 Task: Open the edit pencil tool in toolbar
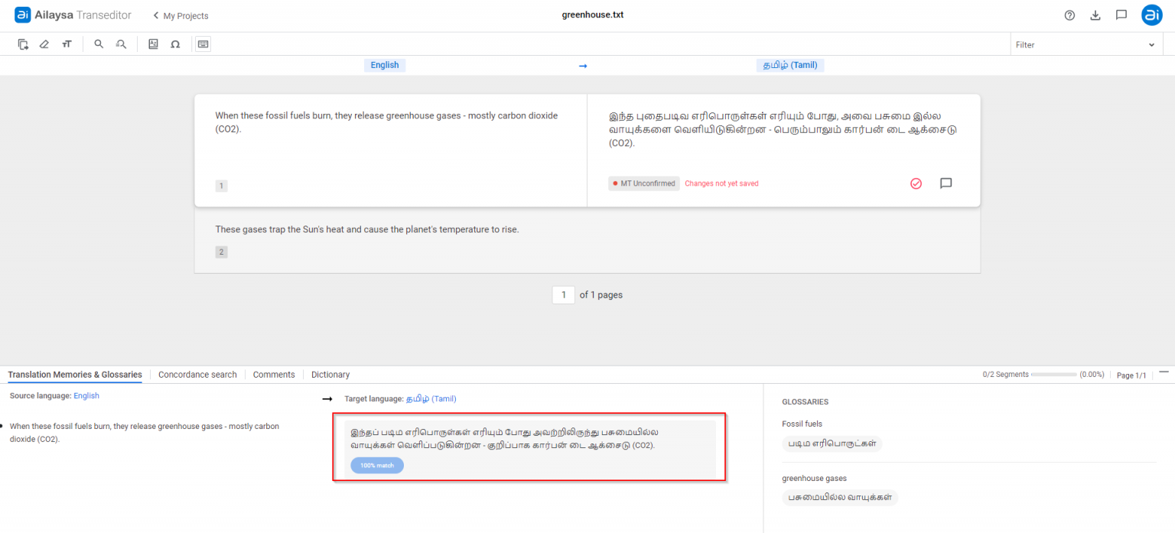44,44
